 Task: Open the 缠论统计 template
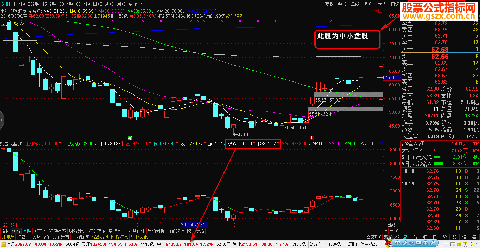tap(176, 231)
